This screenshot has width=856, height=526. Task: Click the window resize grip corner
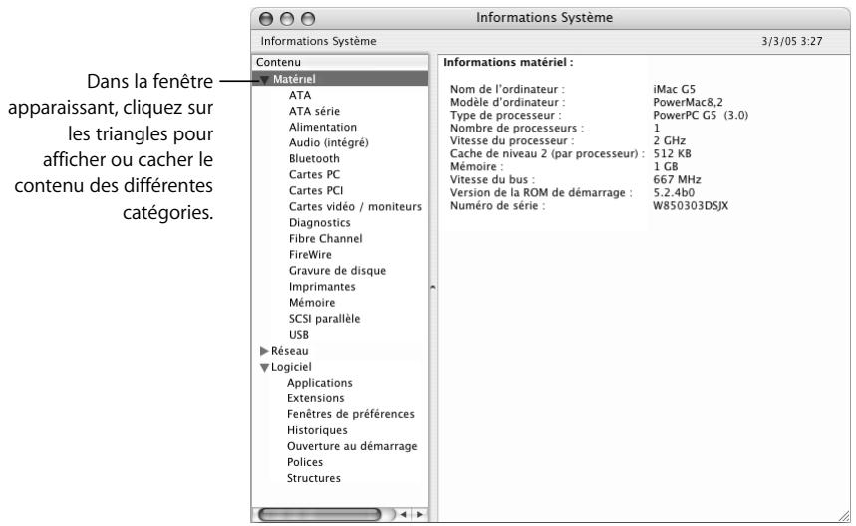tap(844, 516)
